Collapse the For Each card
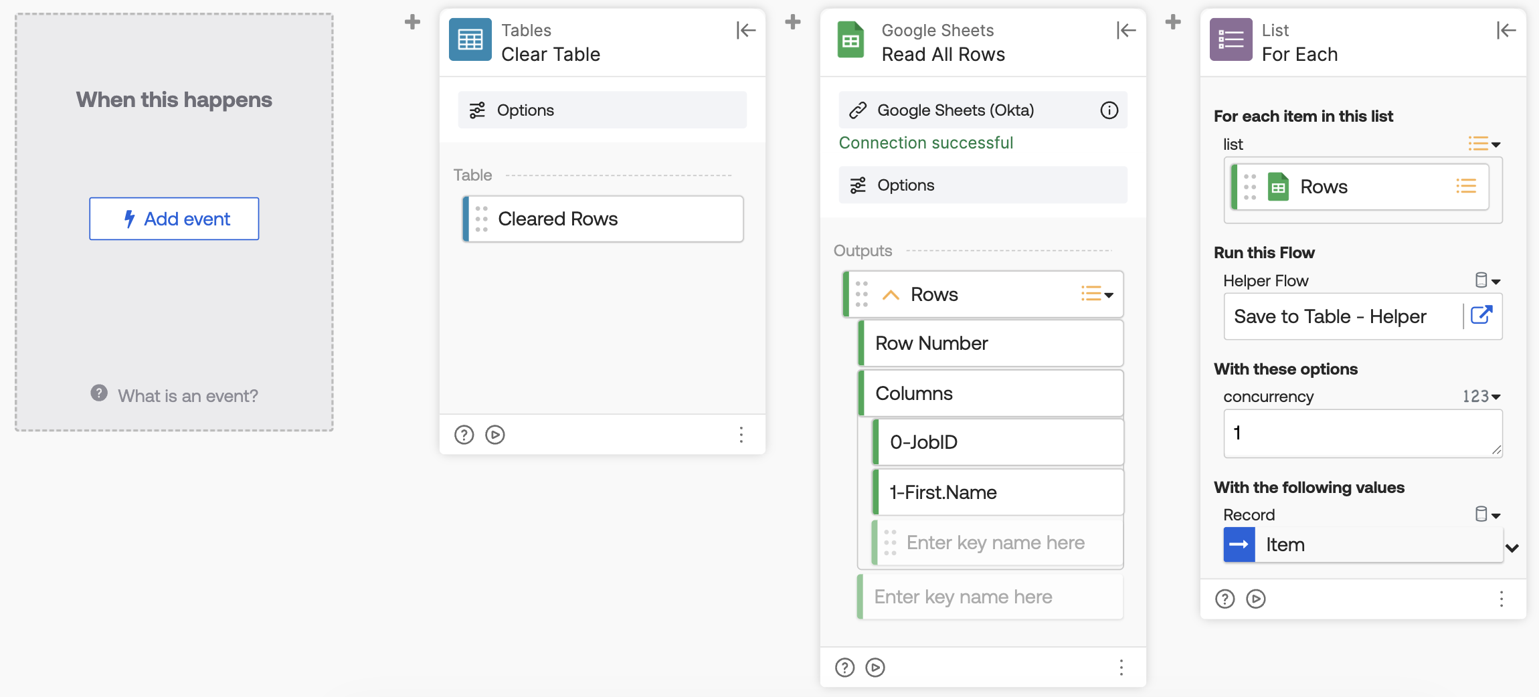This screenshot has height=697, width=1539. tap(1506, 30)
